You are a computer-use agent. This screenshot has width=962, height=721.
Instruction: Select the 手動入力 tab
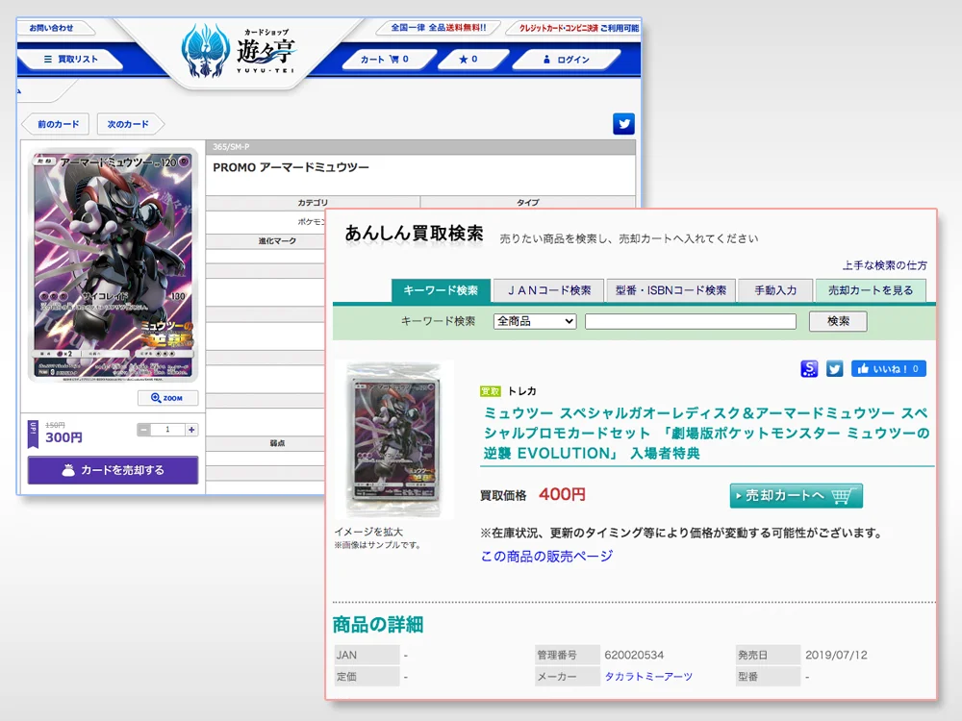pos(775,290)
